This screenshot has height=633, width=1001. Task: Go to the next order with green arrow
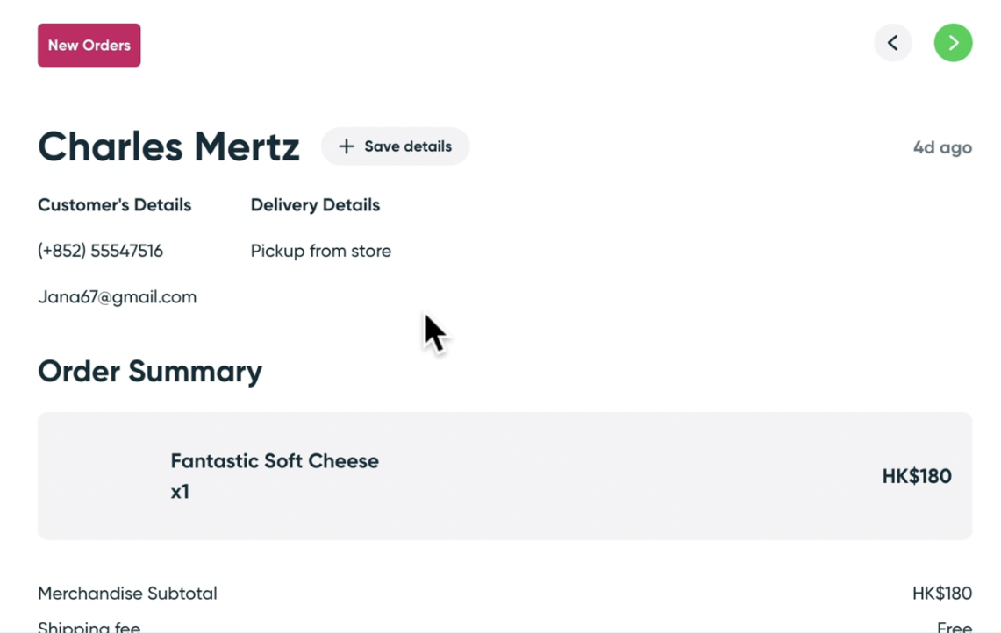pyautogui.click(x=953, y=43)
